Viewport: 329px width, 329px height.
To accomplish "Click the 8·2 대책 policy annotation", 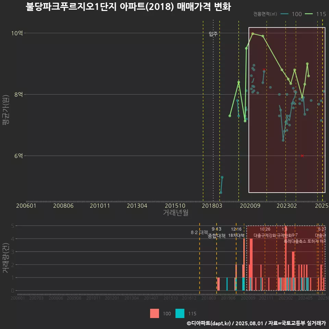I will pos(199,232).
